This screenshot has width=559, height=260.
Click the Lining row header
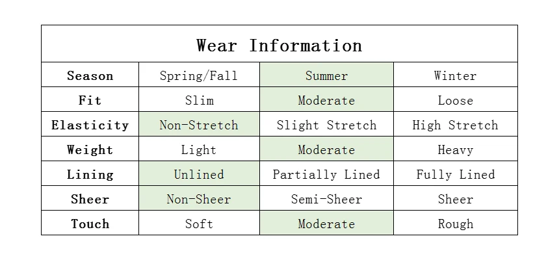pos(90,173)
